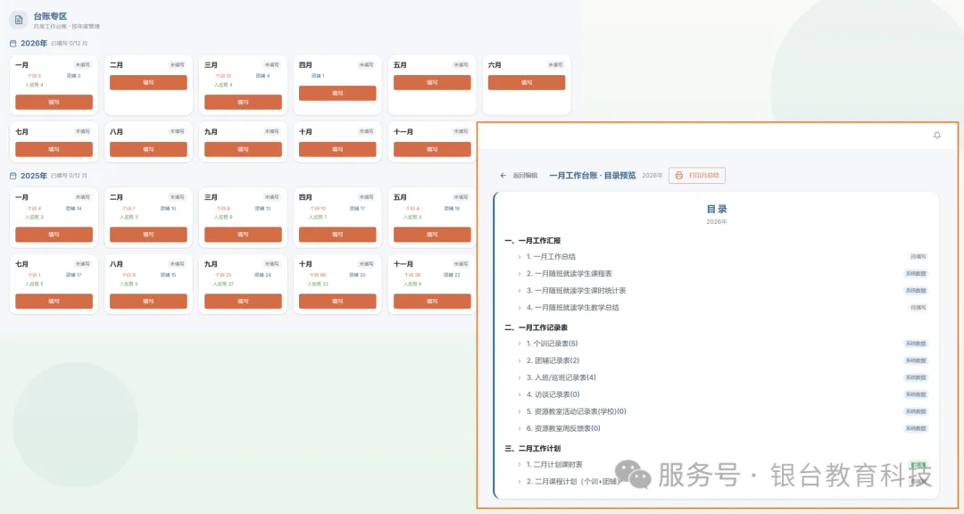Viewport: 964px width, 514px height.
Task: Expand chevron for 1. 一月工作总结
Action: tap(519, 257)
